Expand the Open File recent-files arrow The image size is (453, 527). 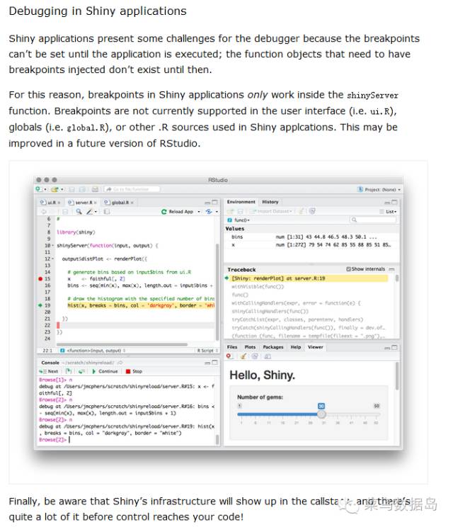click(x=62, y=190)
